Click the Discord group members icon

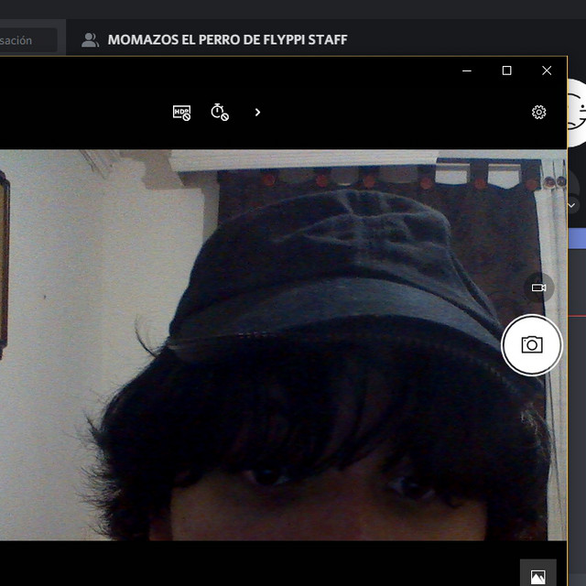(90, 40)
